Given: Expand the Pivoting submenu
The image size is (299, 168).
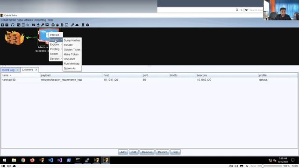Looking at the screenshot, I should pyautogui.click(x=56, y=49).
